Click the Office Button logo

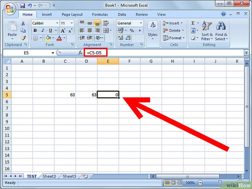click(9, 8)
